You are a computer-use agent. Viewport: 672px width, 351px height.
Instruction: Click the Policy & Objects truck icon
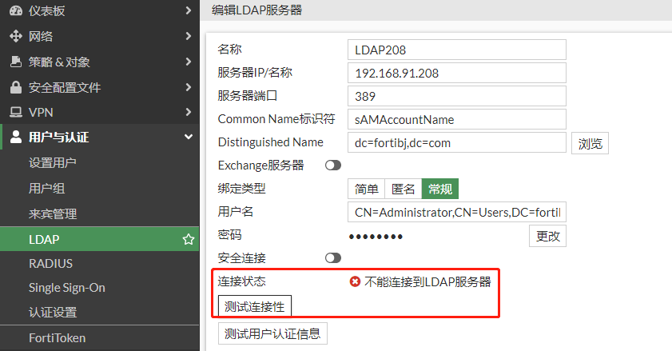point(15,62)
